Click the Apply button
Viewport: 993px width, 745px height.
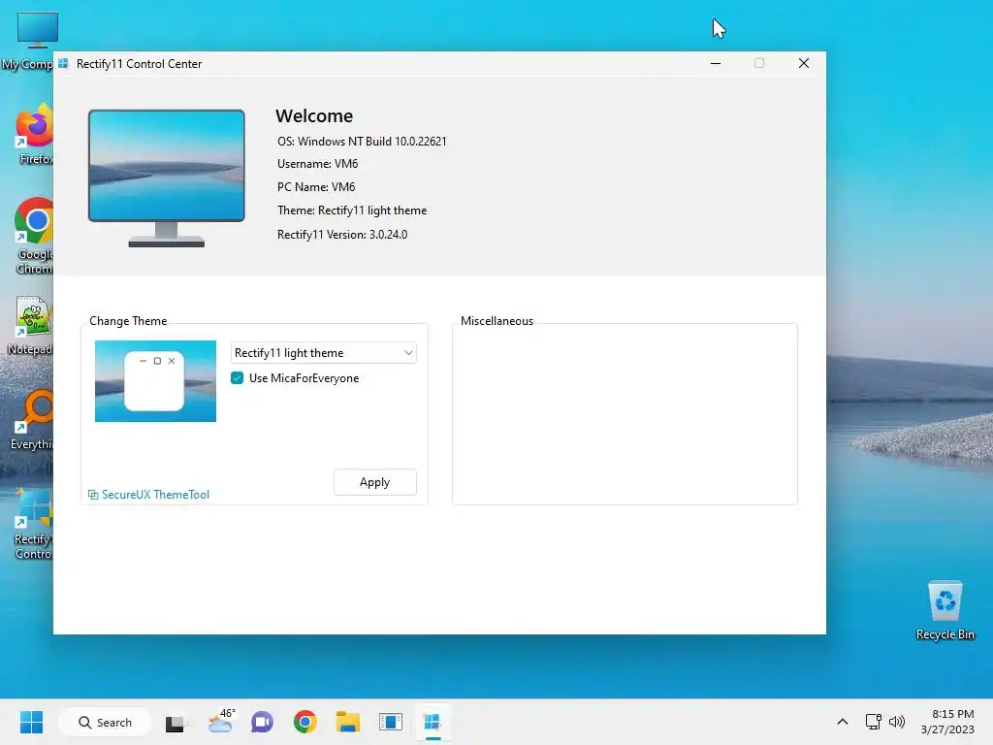click(375, 482)
